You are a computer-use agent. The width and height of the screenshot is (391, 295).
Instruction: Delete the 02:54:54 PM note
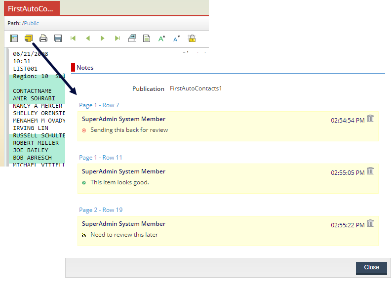click(x=370, y=119)
